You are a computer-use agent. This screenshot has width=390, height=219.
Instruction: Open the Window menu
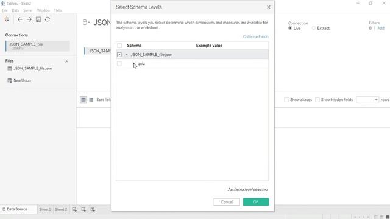tap(43, 10)
